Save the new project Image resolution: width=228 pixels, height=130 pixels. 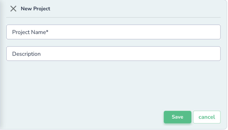(x=177, y=117)
